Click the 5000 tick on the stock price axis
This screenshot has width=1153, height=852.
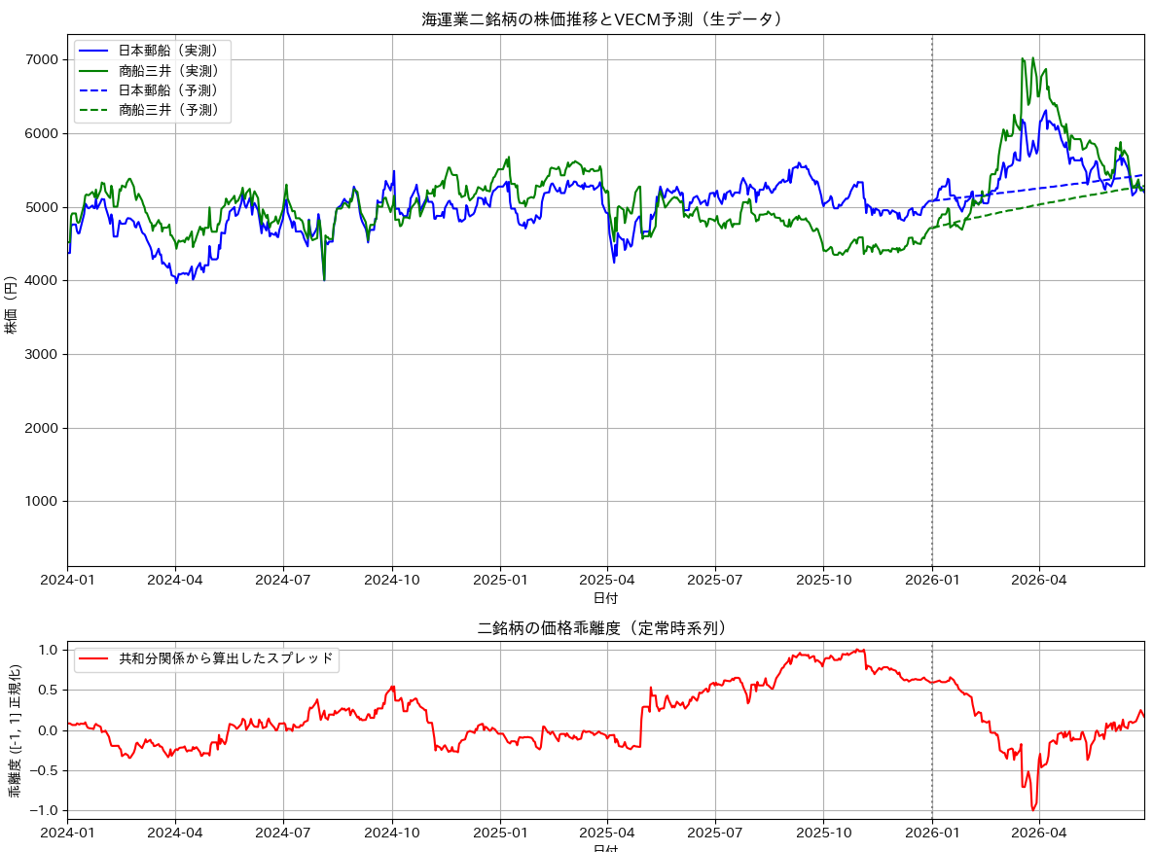point(41,207)
